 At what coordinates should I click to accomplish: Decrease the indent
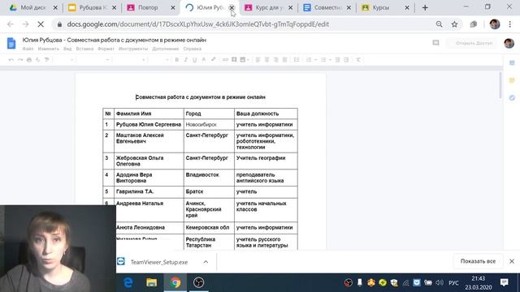[337, 60]
